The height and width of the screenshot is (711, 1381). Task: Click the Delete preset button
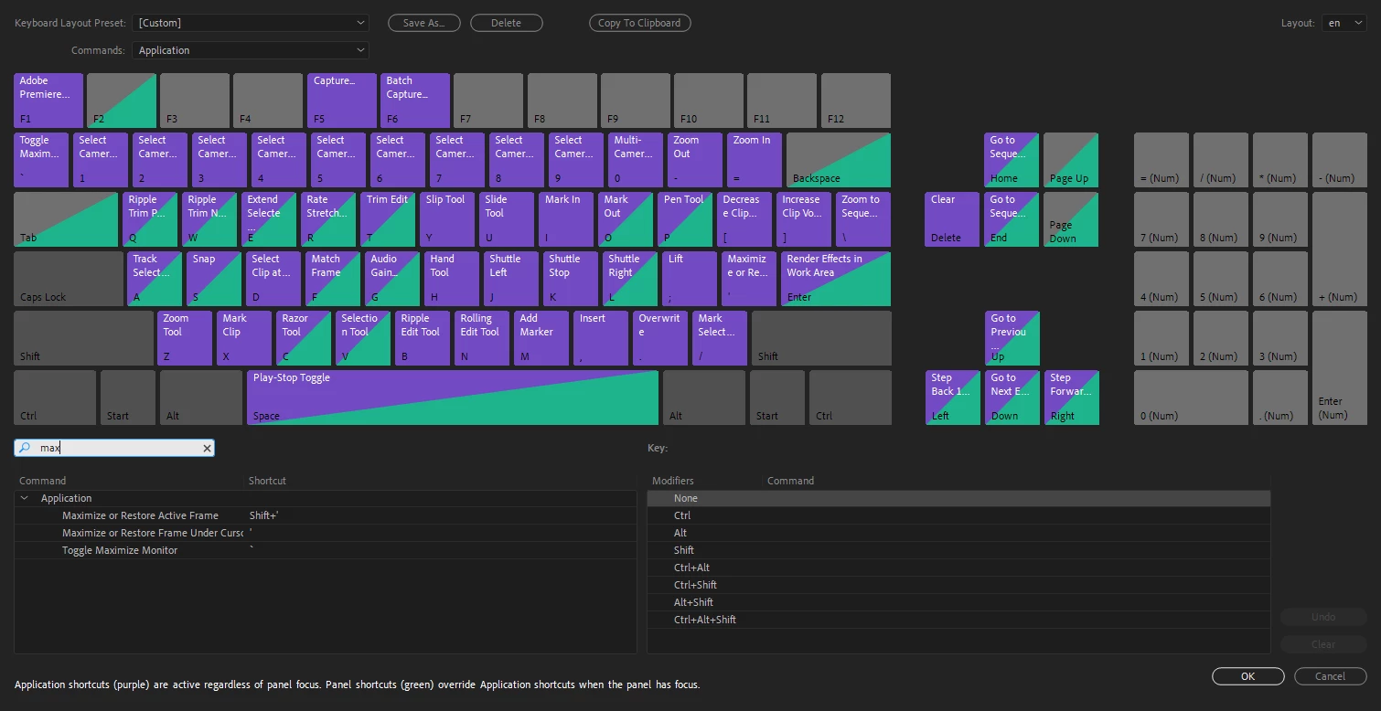(x=507, y=23)
